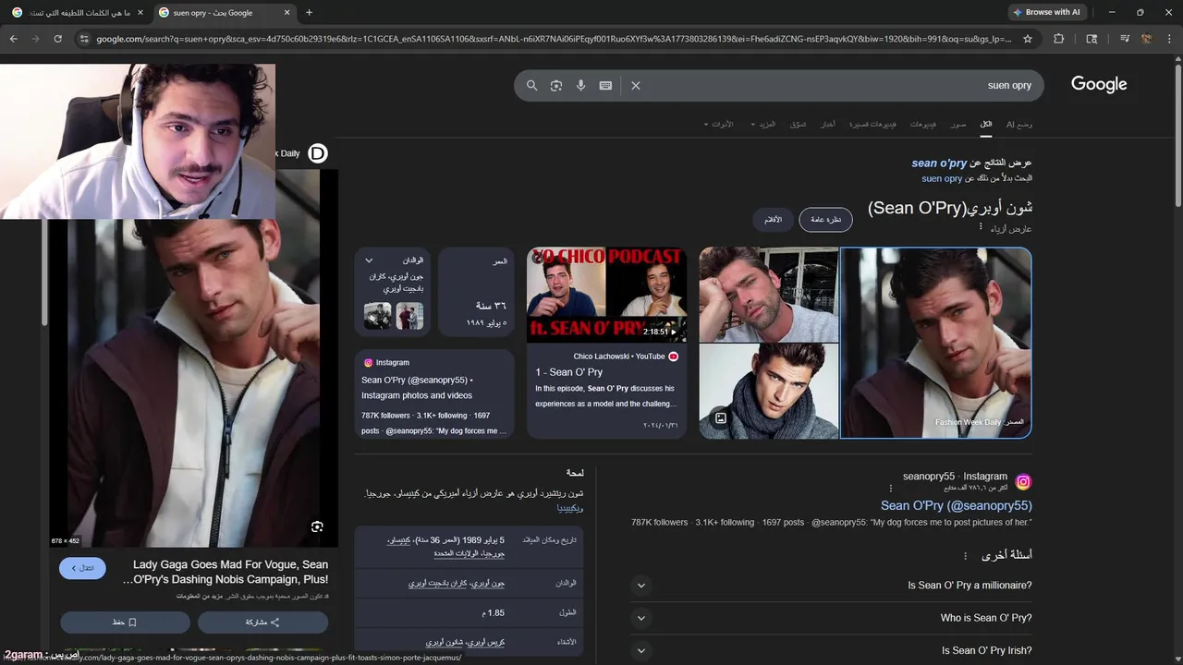Click the انتقال (Visit) button
1183x665 pixels.
(x=82, y=568)
